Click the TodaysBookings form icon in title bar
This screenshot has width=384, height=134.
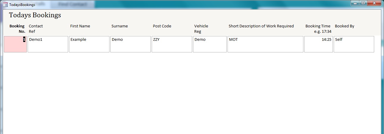coord(5,5)
